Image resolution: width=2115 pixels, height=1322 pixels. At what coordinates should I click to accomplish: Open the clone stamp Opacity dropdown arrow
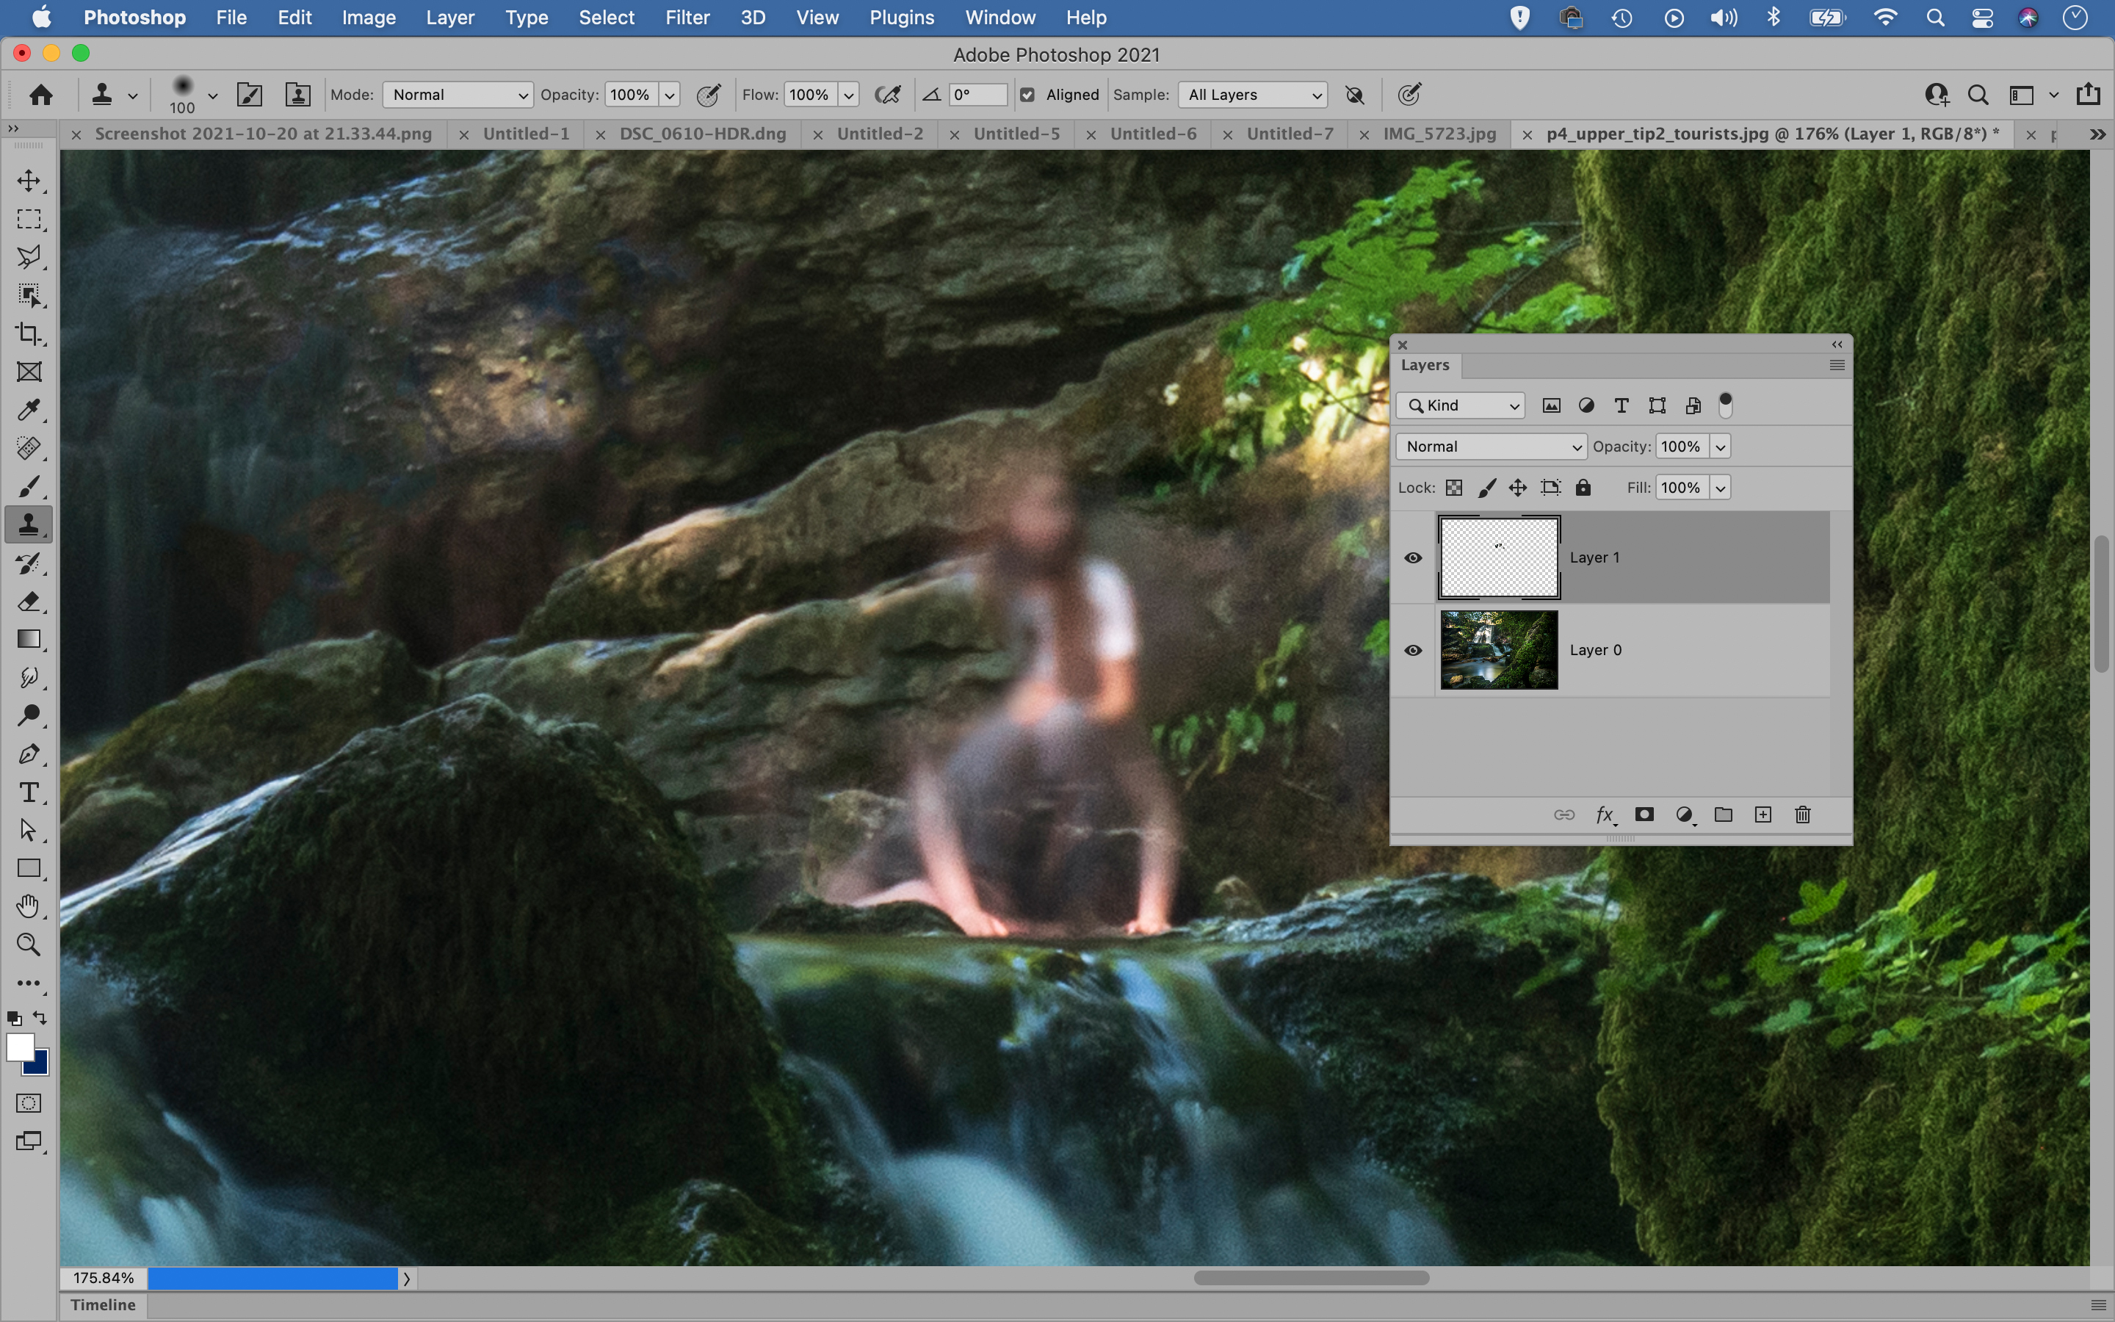coord(670,95)
